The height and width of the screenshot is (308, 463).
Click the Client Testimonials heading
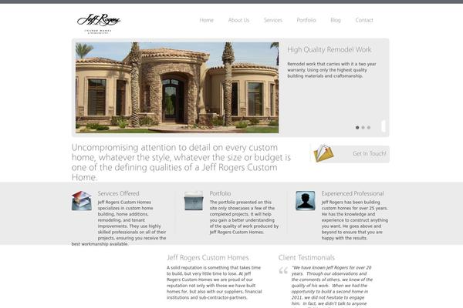point(306,258)
